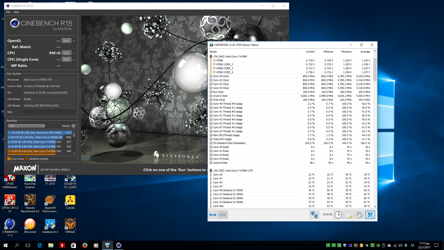
Task: Open the Ranking CPU dropdown
Action: click(26, 126)
